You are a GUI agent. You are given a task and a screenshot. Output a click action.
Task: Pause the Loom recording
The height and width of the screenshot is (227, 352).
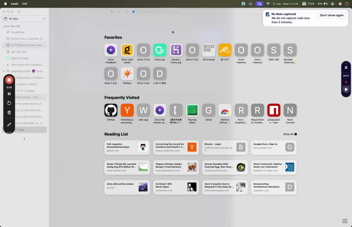coord(9,94)
